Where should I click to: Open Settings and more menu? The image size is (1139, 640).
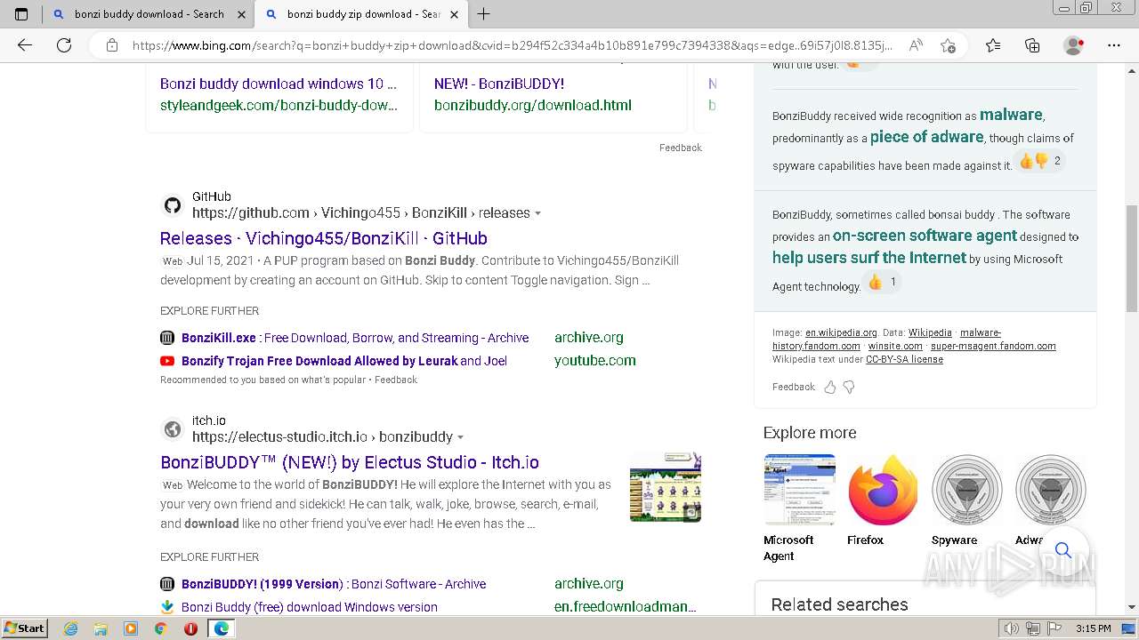coord(1114,45)
